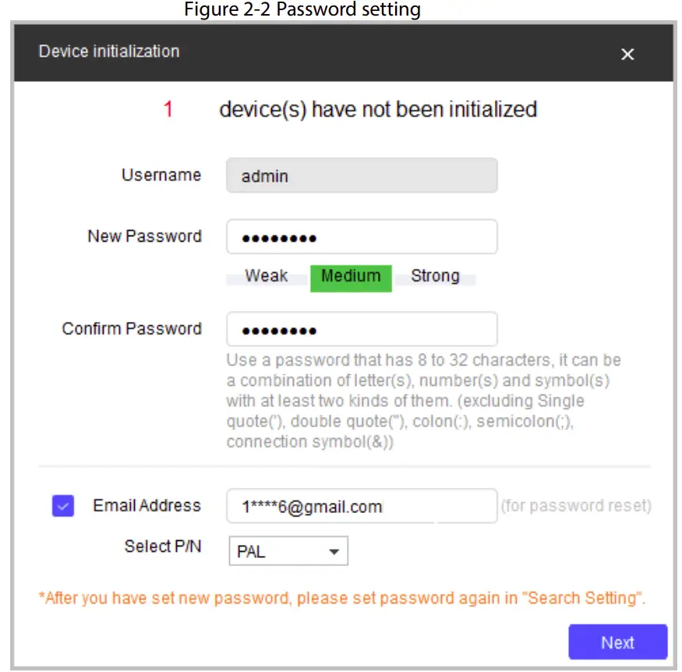Click the admin Username field
Image resolution: width=682 pixels, height=672 pixels.
(361, 176)
